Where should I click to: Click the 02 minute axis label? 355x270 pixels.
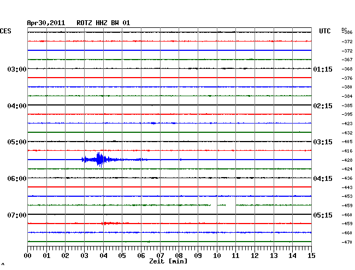65,256
